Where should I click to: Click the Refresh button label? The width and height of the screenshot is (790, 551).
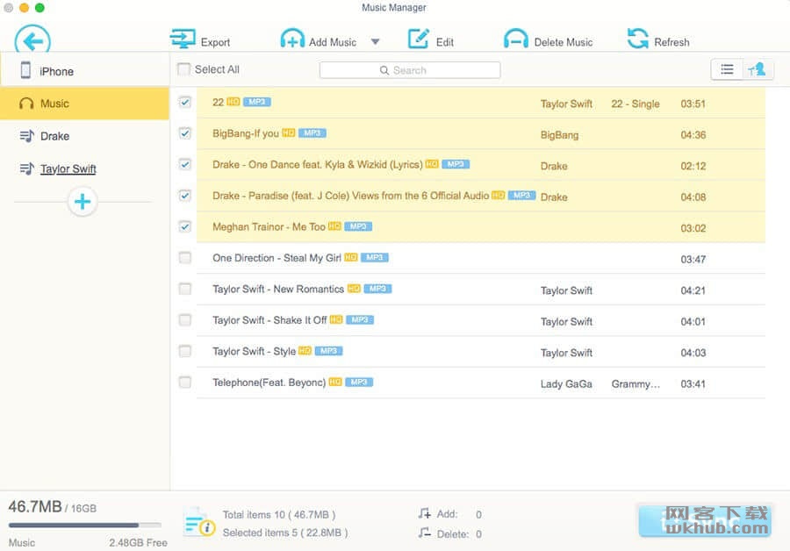671,42
